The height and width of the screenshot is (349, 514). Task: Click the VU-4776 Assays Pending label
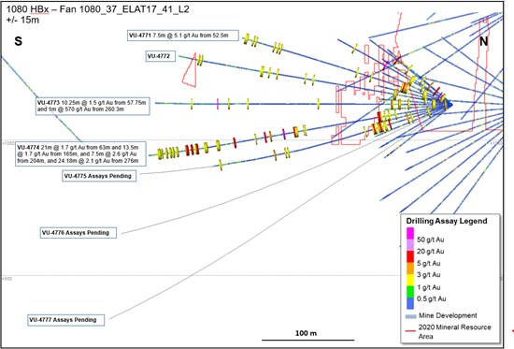(78, 233)
